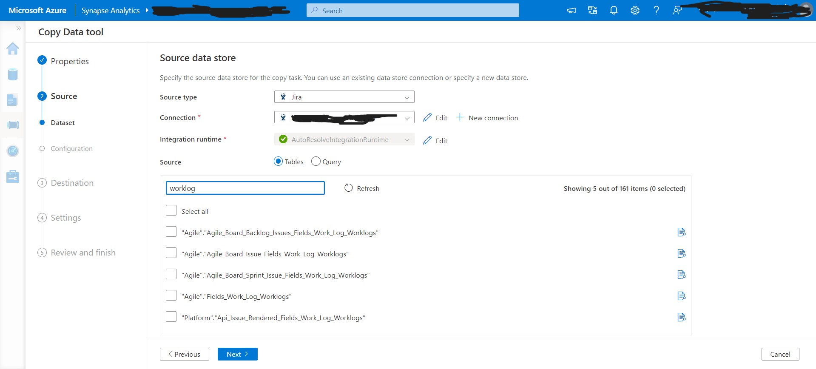The height and width of the screenshot is (369, 816).
Task: Preview data for Agile_Board_Issue_Fields_Work_Log_Worklogs table
Action: (681, 253)
